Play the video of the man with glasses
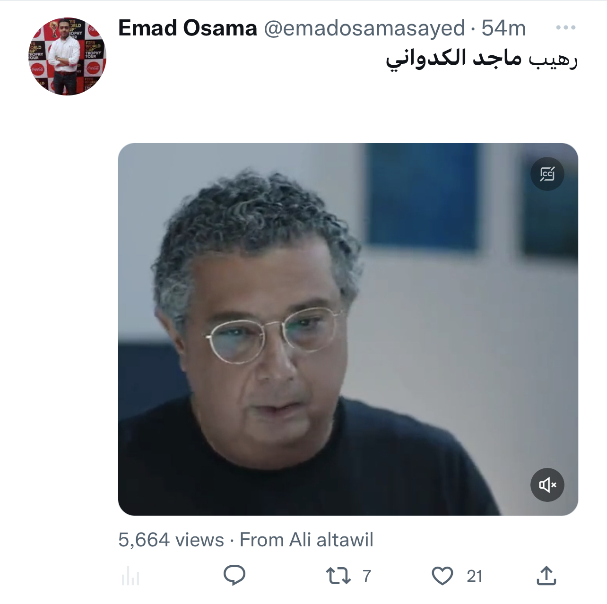 coord(348,329)
